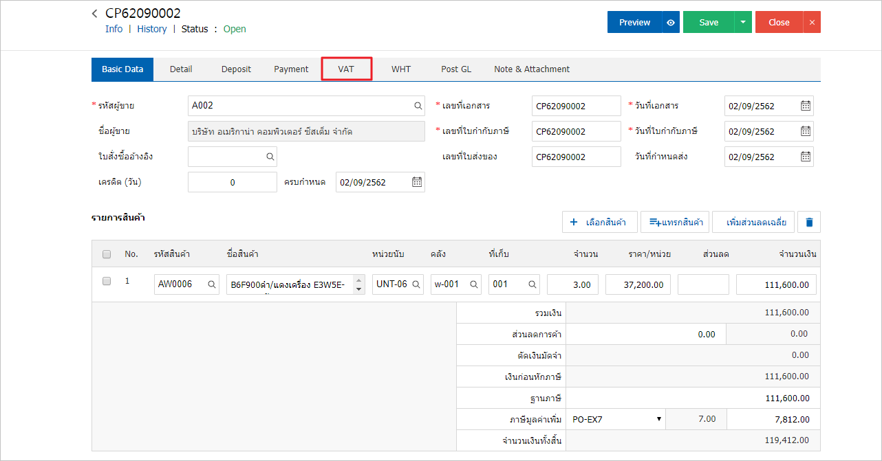882x461 pixels.
Task: Open the Post GL tab
Action: point(456,69)
